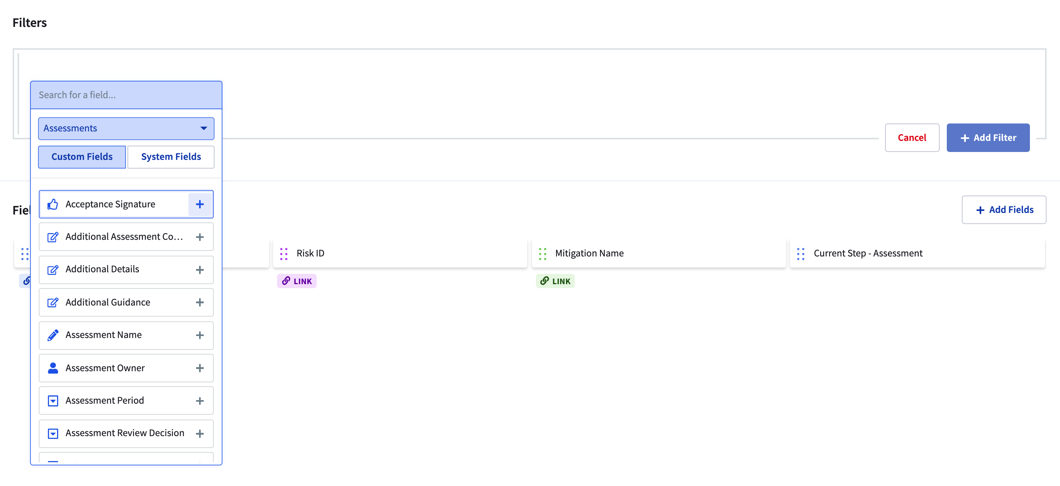The image size is (1060, 486).
Task: Click the dropdown-field icon beside Assessment Period
Action: 53,401
